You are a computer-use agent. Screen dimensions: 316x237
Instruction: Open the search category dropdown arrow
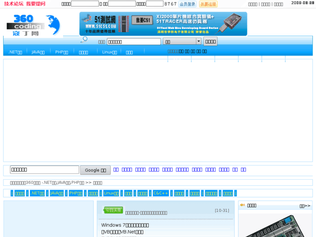(199, 41)
